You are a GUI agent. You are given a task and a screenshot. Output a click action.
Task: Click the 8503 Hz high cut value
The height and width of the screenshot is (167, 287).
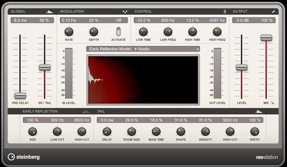click(x=82, y=120)
